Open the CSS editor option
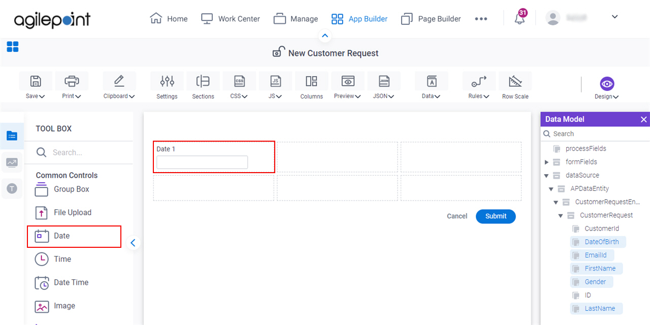The height and width of the screenshot is (325, 650). click(x=239, y=86)
